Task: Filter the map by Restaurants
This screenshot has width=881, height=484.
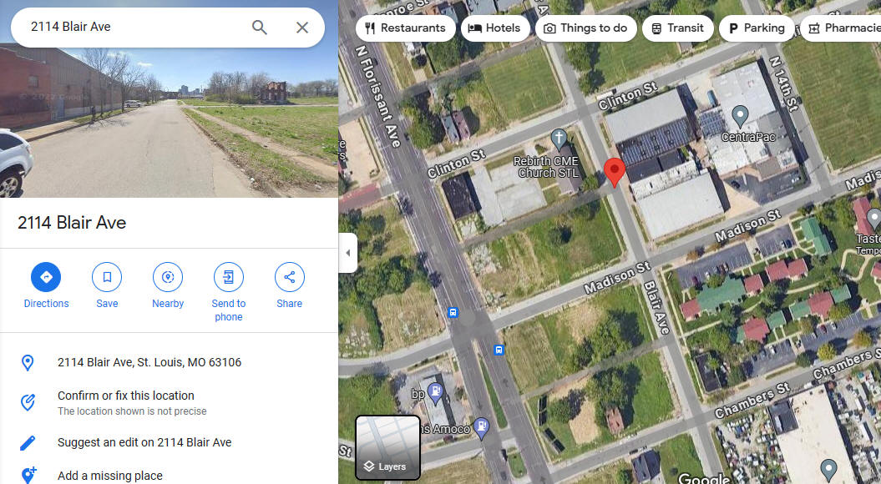Action: click(x=406, y=28)
